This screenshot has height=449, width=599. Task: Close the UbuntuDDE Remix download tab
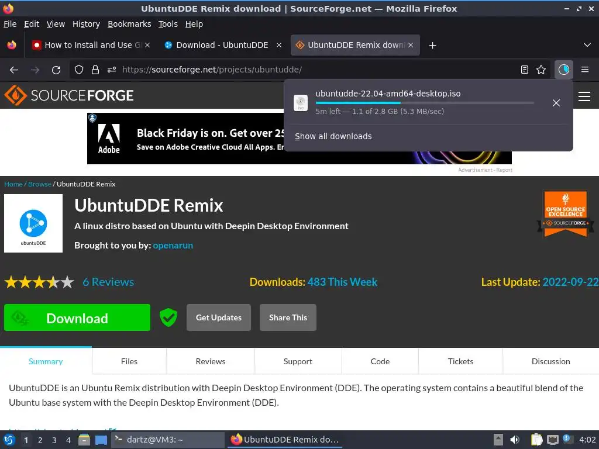pos(411,45)
